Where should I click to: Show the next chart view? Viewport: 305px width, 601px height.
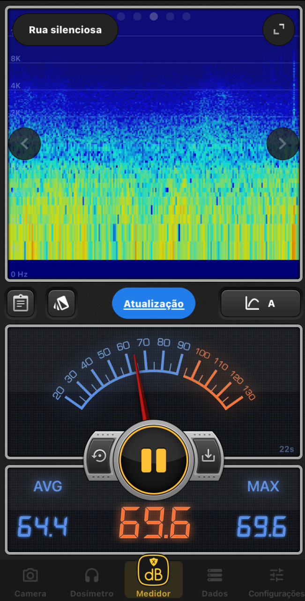[283, 144]
